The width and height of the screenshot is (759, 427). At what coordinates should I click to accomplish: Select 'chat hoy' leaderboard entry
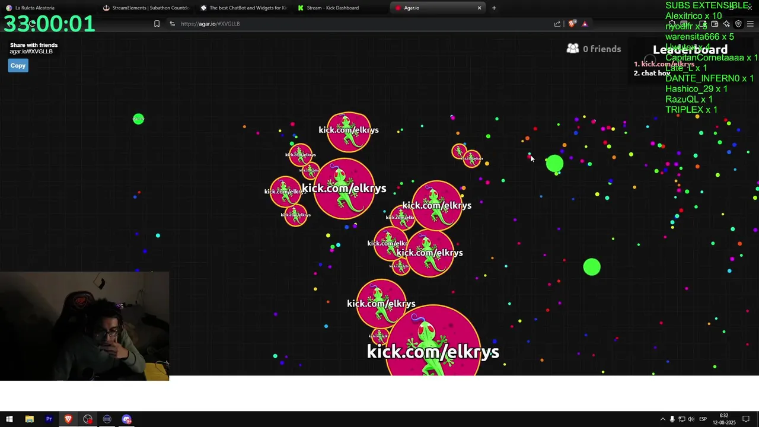[x=652, y=74]
